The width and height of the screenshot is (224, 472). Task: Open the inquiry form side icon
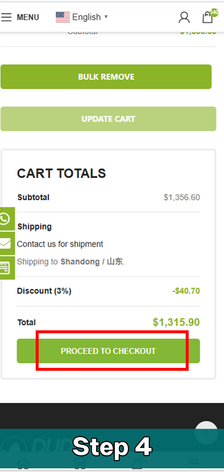[x=5, y=267]
